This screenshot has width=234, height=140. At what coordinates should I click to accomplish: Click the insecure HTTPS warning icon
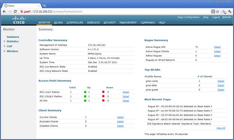tap(22, 12)
